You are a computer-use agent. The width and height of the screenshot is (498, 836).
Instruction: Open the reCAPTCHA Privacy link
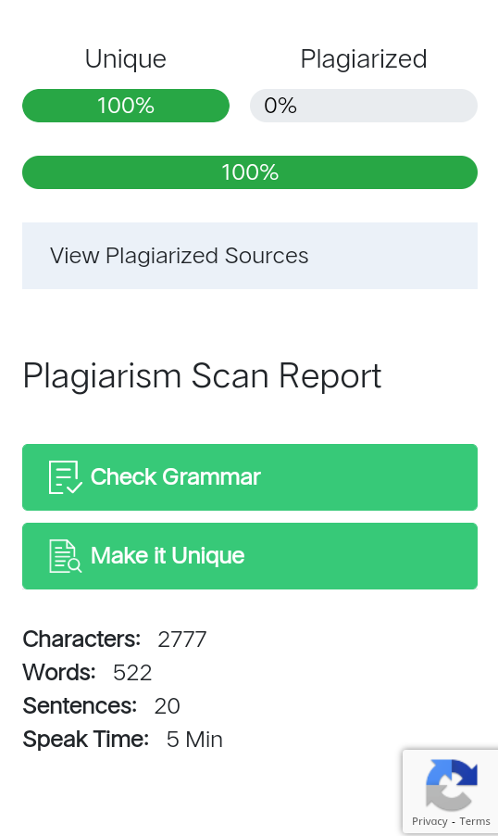pyautogui.click(x=430, y=821)
